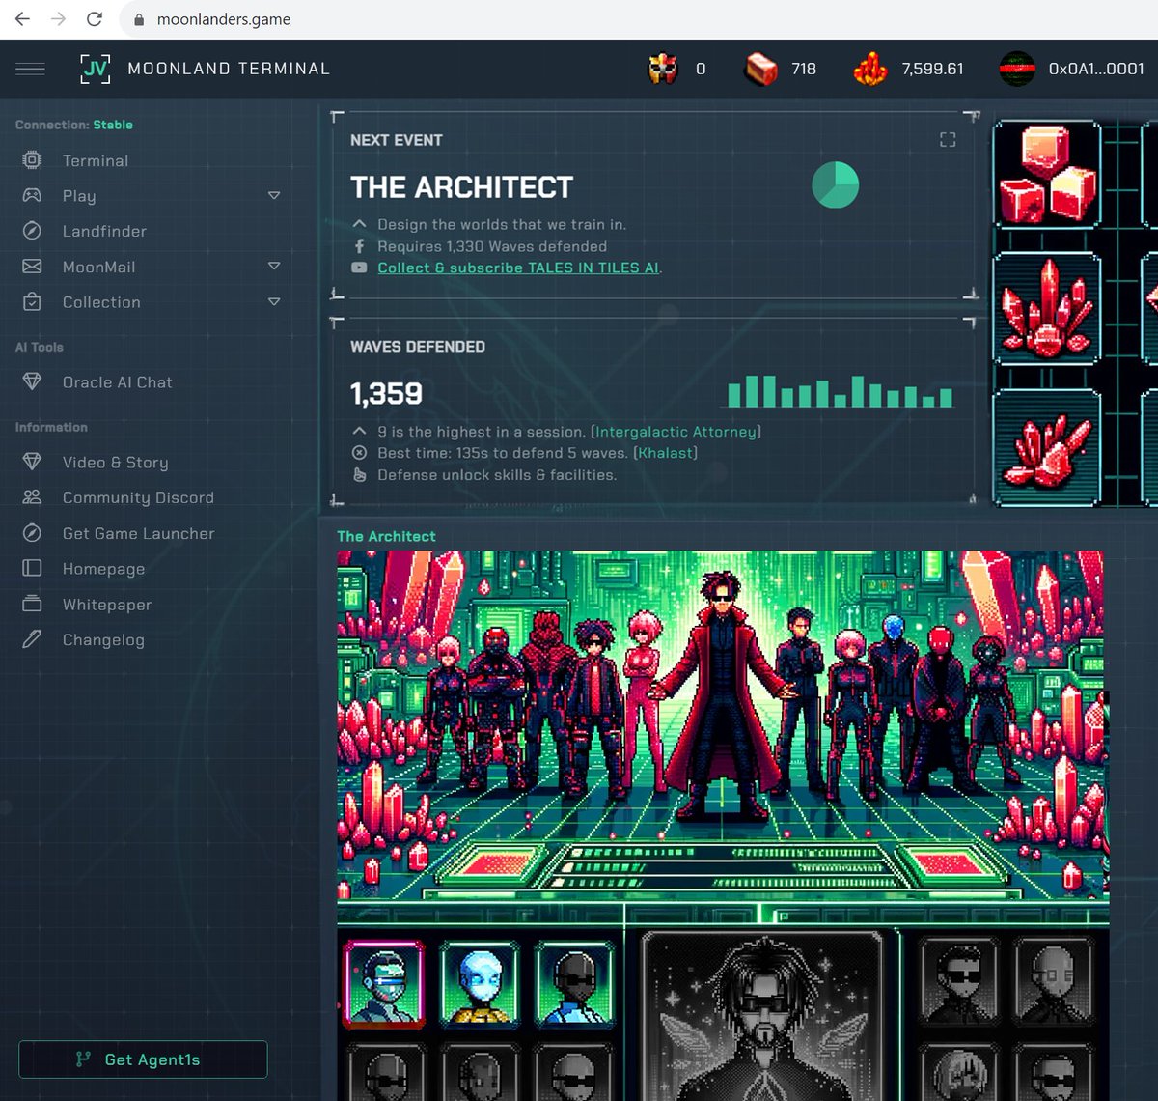Image resolution: width=1158 pixels, height=1101 pixels.
Task: Click the 718 resource count
Action: [x=804, y=69]
